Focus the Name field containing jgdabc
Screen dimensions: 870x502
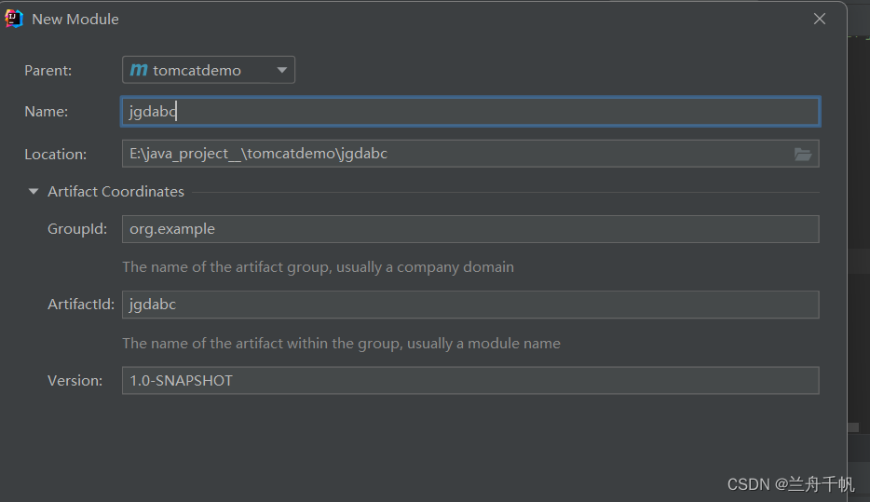(470, 112)
